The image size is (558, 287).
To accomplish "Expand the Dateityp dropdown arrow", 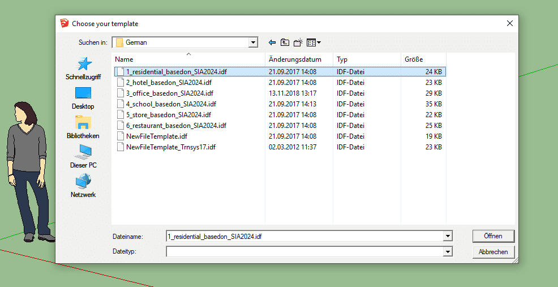I will click(x=448, y=252).
